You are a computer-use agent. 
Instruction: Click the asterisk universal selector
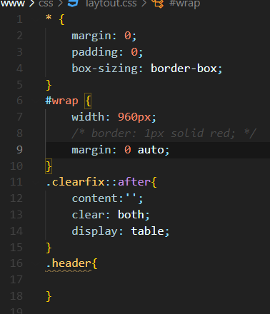pyautogui.click(x=49, y=18)
